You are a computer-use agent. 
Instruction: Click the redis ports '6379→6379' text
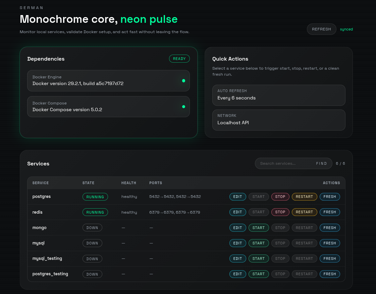coord(174,212)
